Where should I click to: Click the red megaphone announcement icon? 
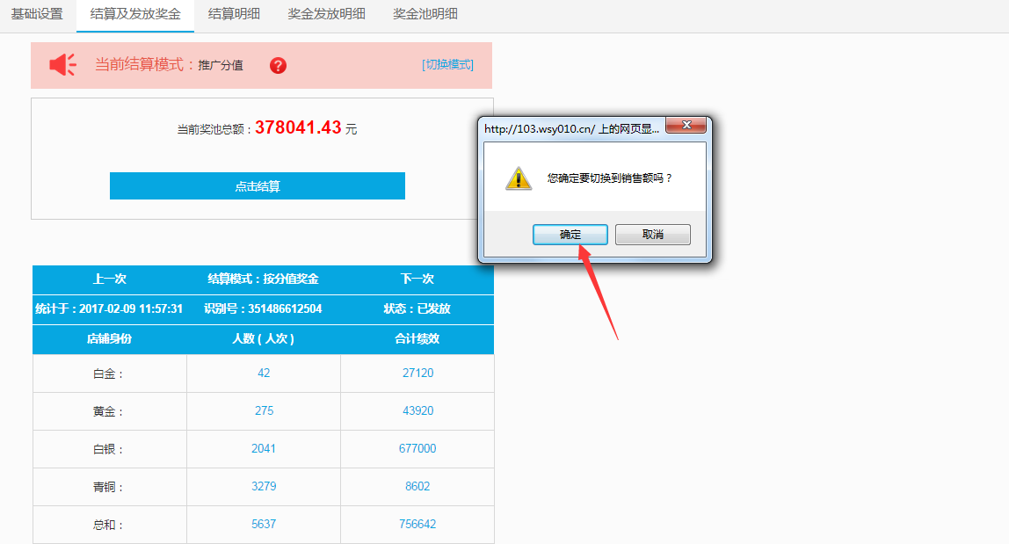(62, 64)
